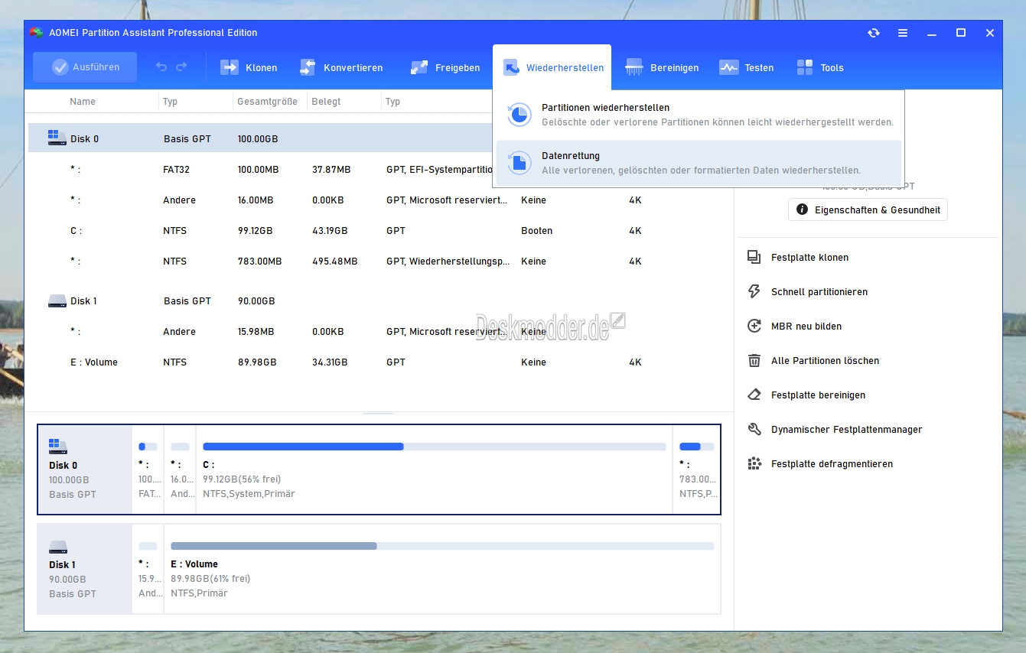Click the Belegt column header

point(327,102)
